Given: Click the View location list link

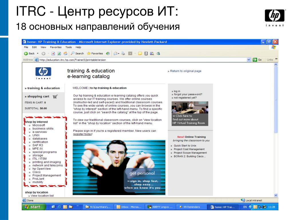Looking at the screenshot, I should pyautogui.click(x=42, y=196).
